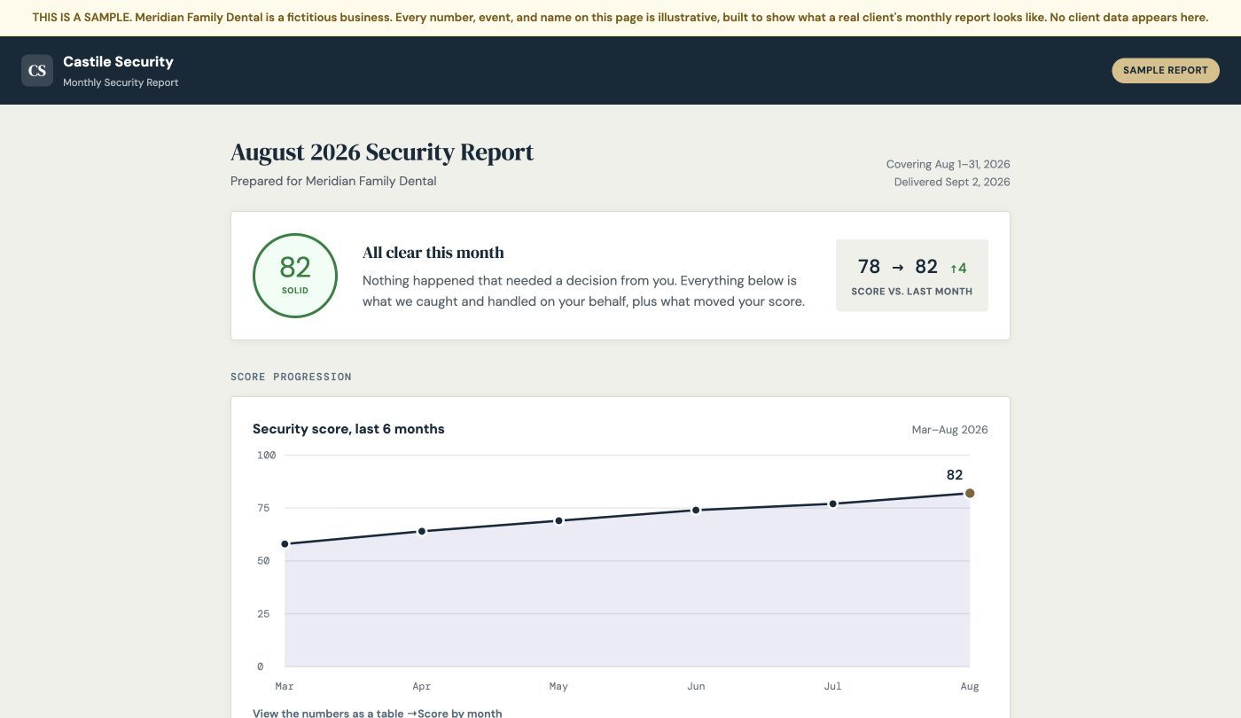Open the Score by month link
Screen dimensions: 1241x718
pos(460,713)
